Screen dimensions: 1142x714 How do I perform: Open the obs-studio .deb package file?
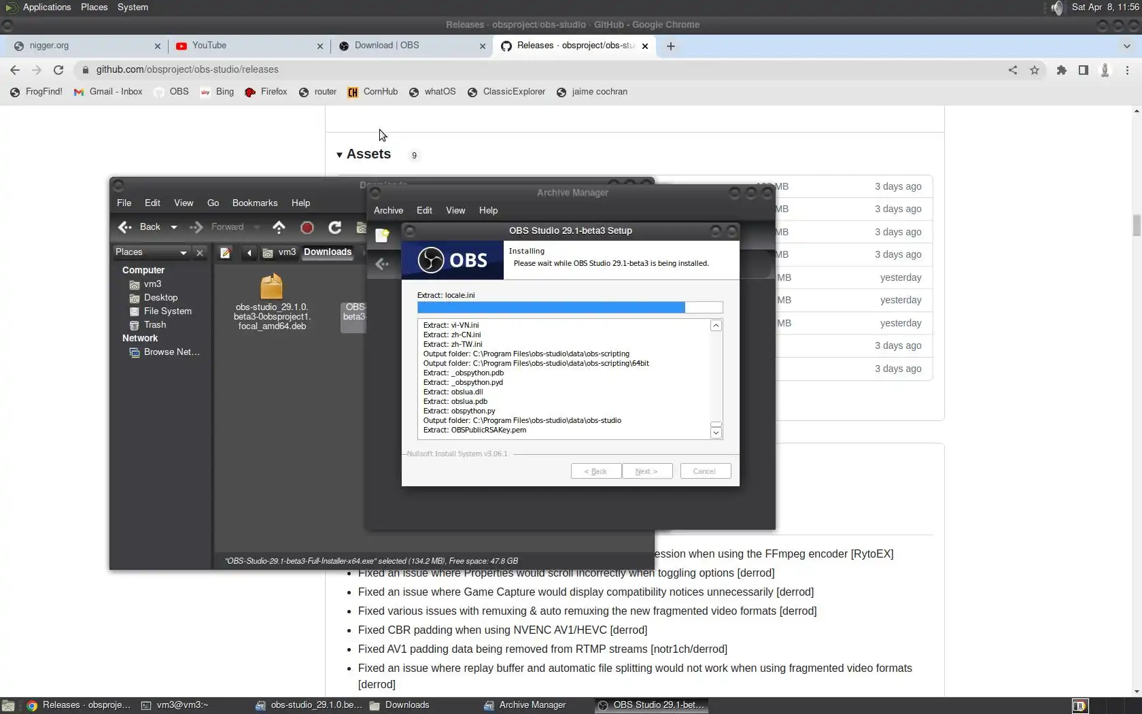point(272,302)
